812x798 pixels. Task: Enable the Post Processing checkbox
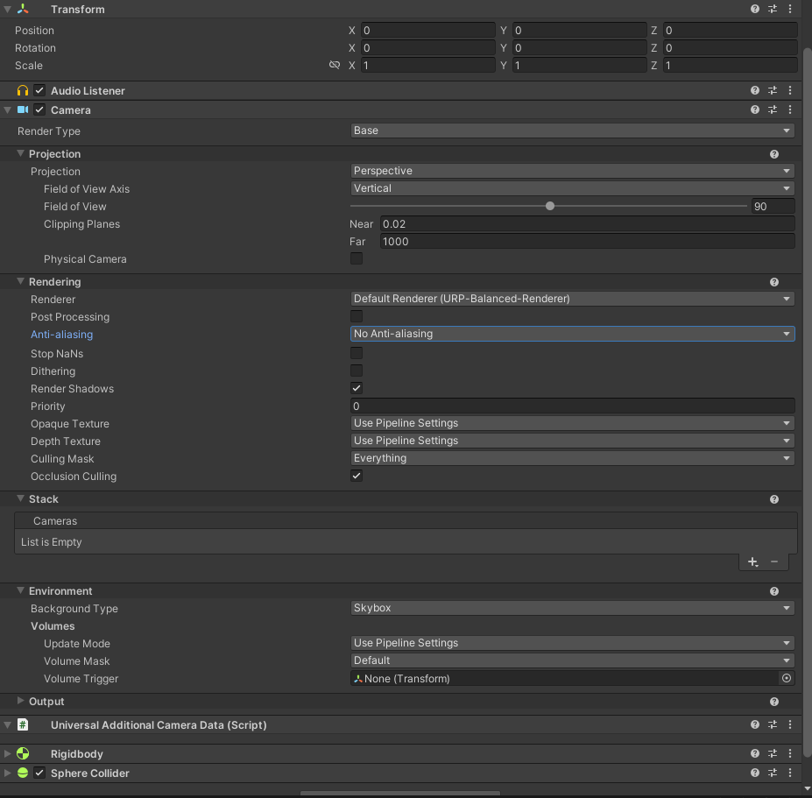pos(357,316)
